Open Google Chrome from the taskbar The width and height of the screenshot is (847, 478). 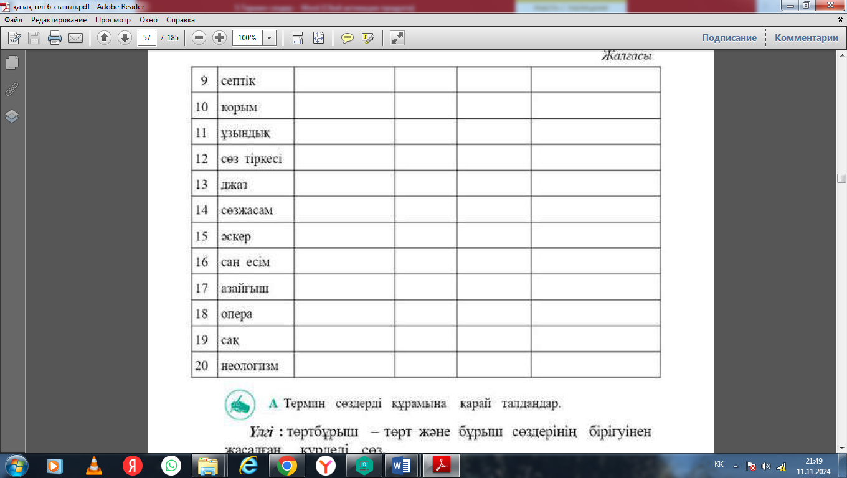[286, 465]
